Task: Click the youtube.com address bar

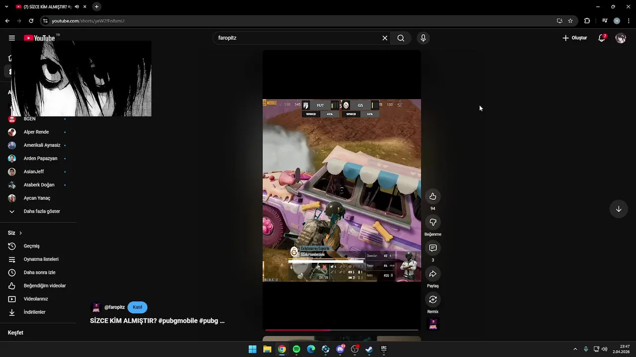Action: [298, 21]
